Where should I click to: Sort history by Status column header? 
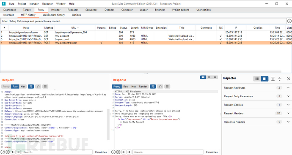click(124, 28)
